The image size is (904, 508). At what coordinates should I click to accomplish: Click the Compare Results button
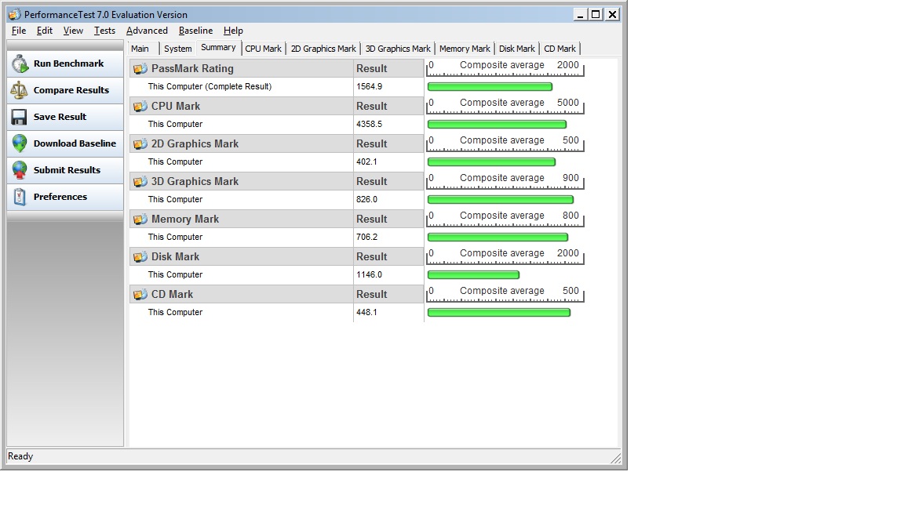tap(65, 90)
